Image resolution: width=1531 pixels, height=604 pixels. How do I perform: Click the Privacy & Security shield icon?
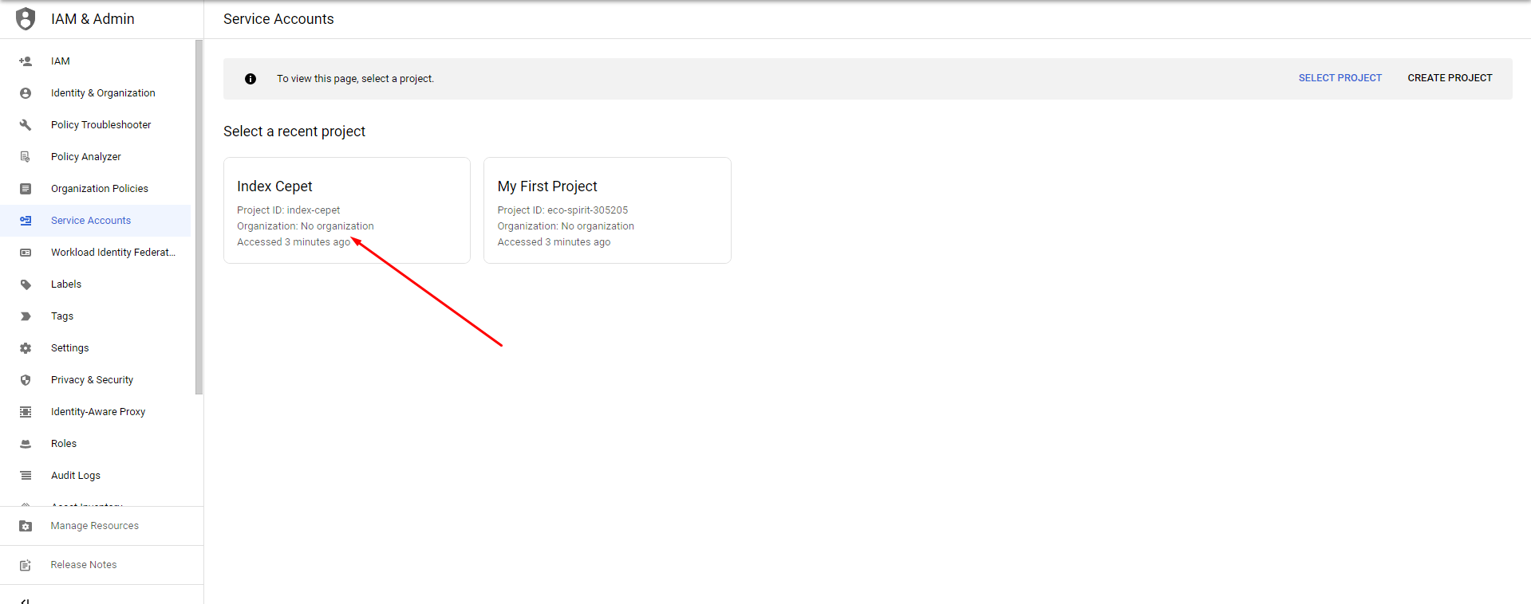[x=26, y=380]
